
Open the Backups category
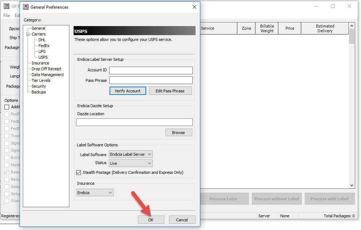tap(39, 92)
